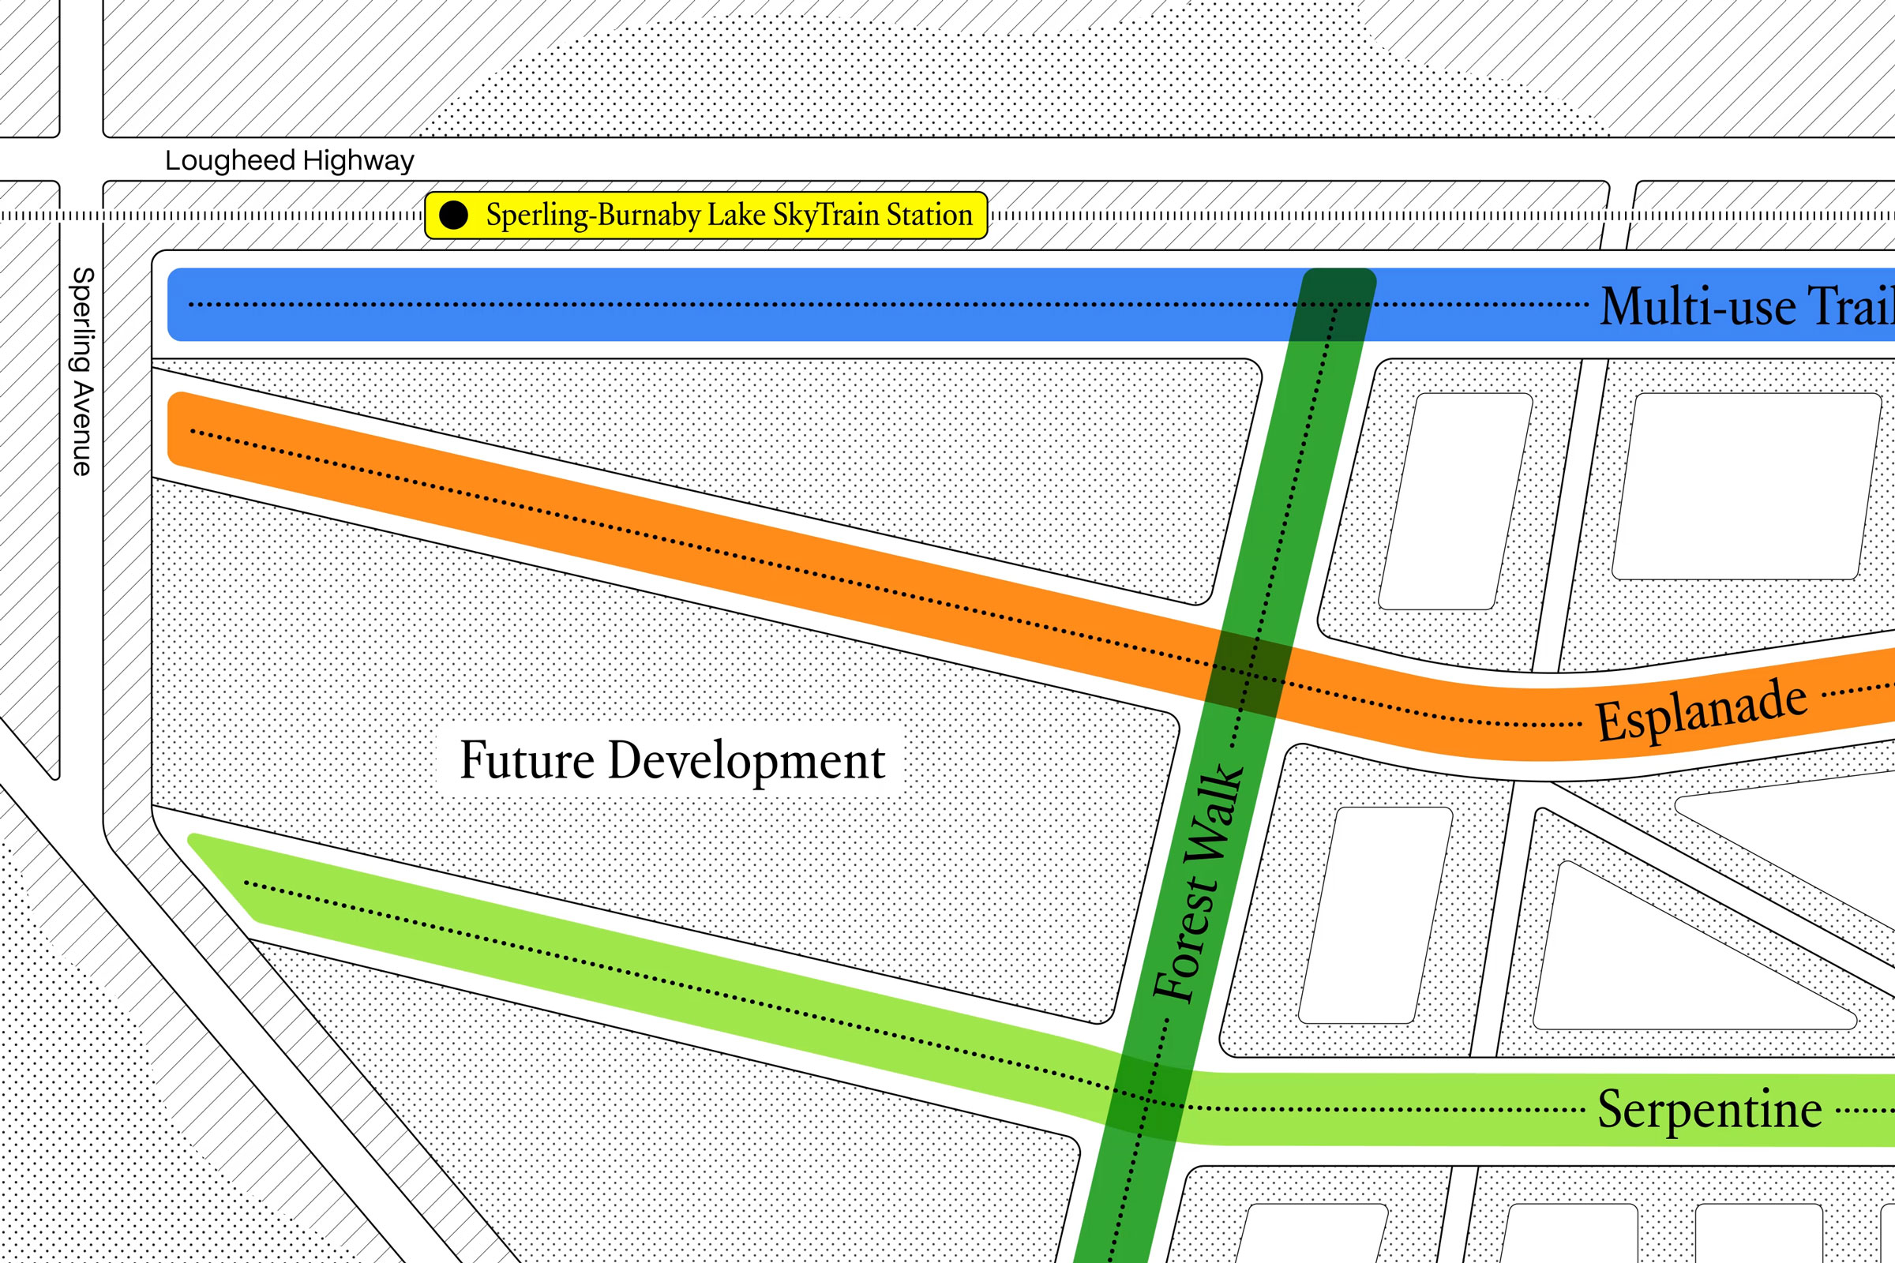
Task: Click the Sperling Avenue vertical street label
Action: pos(82,370)
